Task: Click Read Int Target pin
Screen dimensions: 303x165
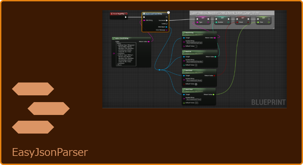Action: 184,57
